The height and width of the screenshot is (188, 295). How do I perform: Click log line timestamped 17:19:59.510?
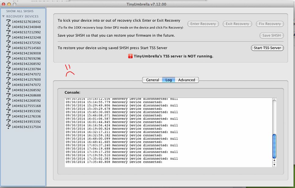click(114, 155)
